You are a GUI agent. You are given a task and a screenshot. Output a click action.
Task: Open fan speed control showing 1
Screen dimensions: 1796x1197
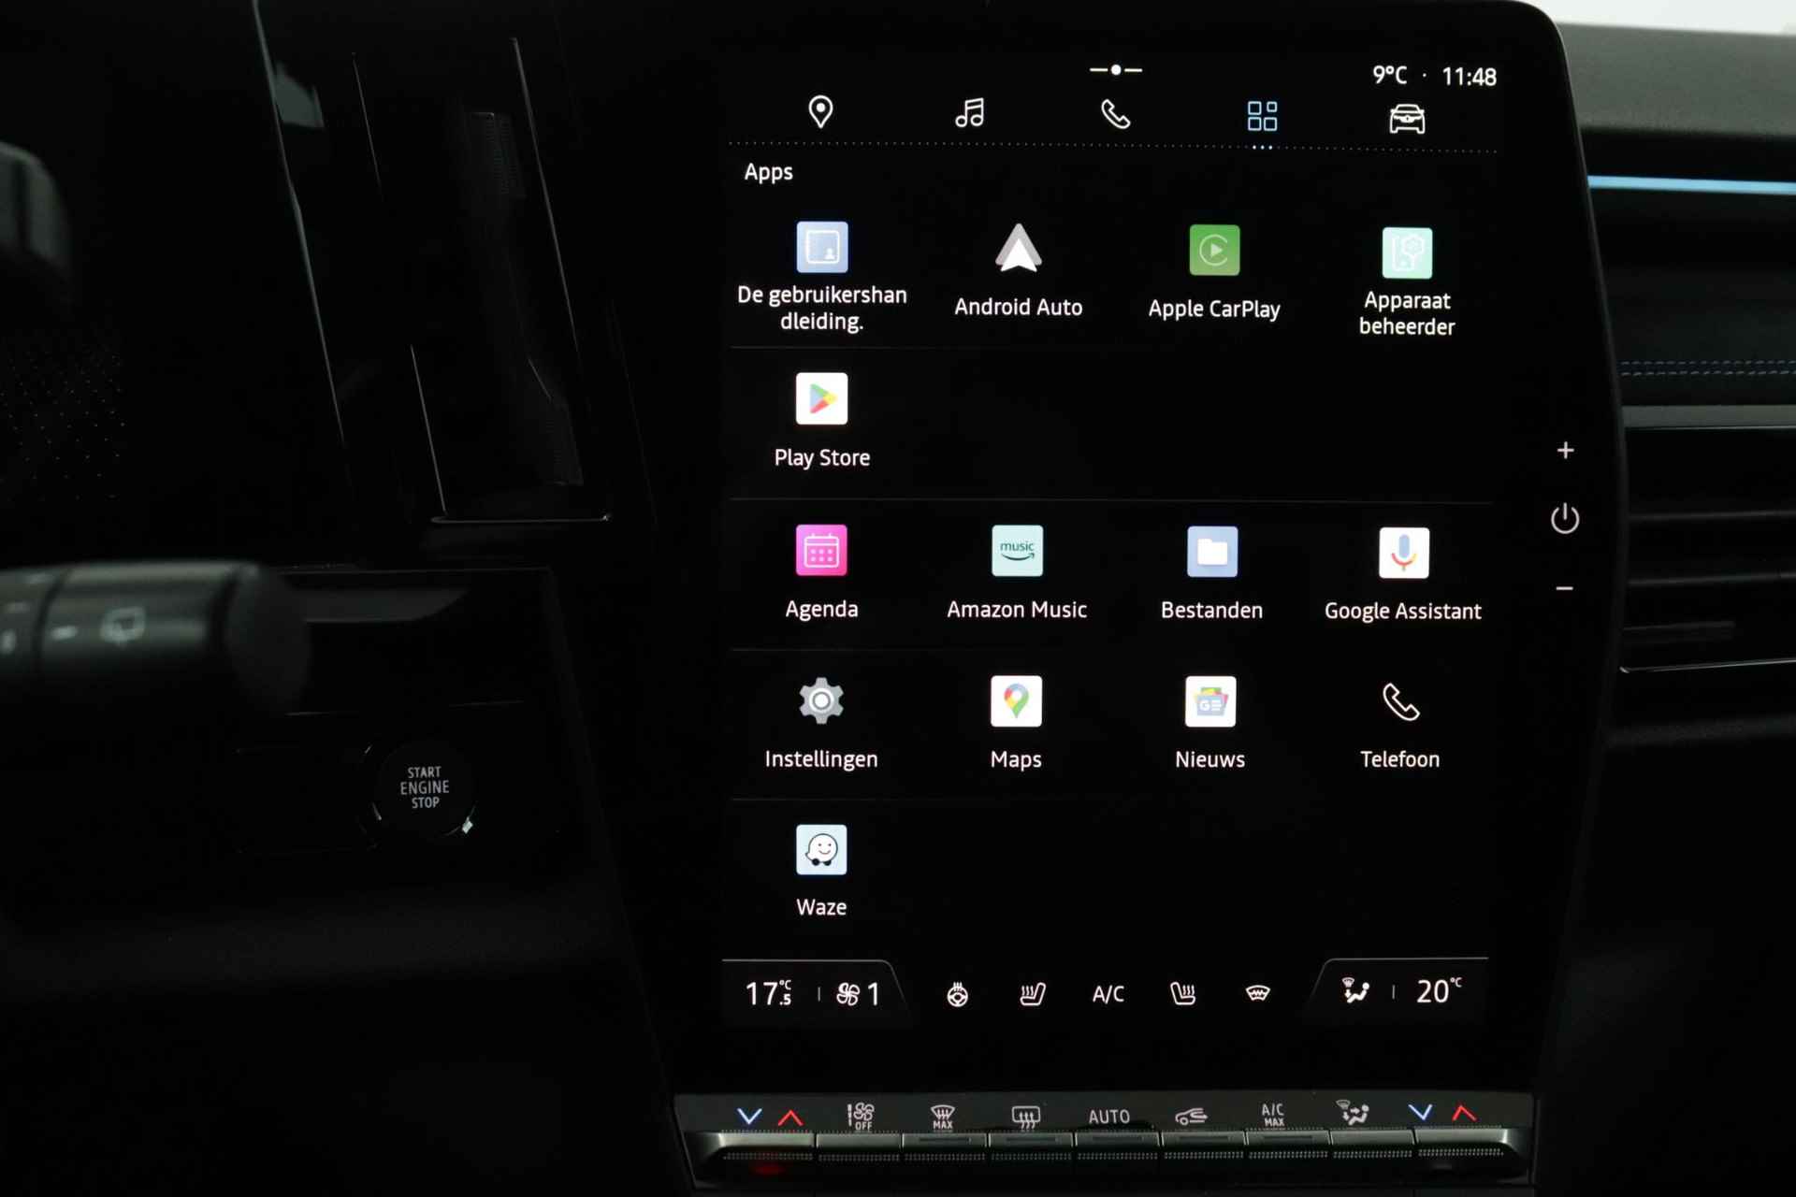coord(858,994)
